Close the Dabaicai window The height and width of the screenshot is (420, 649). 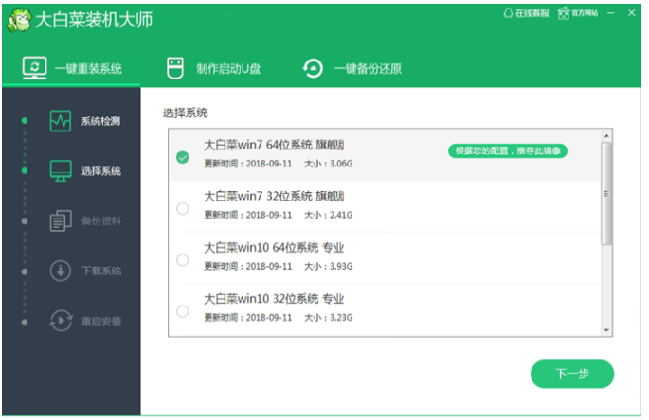pyautogui.click(x=632, y=13)
